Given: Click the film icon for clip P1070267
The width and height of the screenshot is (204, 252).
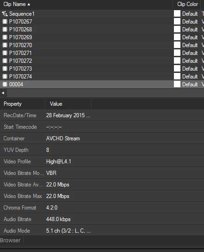Looking at the screenshot, I should (x=5, y=22).
